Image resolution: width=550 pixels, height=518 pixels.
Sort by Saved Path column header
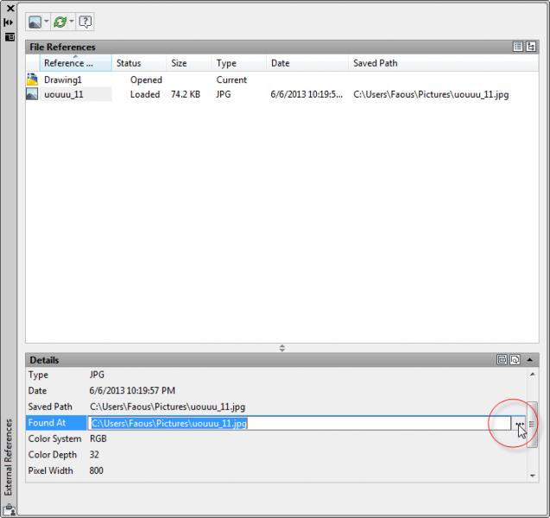(x=444, y=63)
